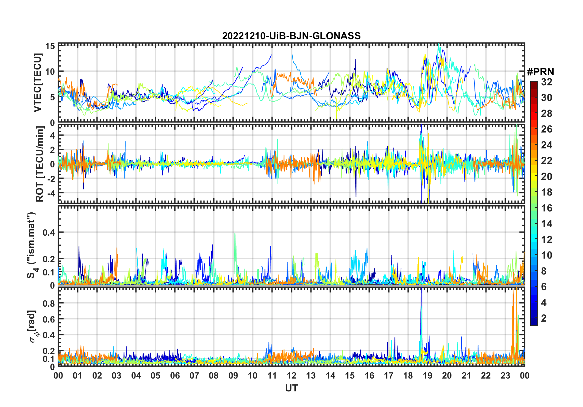583x407 pixels.
Task: Click colorbar tick label 8
Action: point(544,271)
